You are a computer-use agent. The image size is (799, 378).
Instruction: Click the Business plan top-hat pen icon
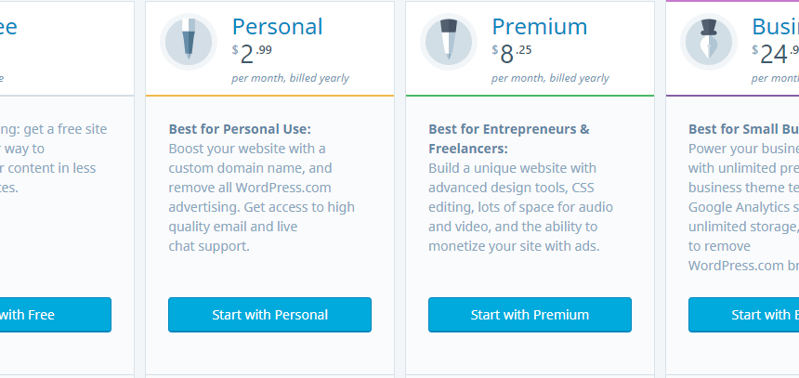click(708, 42)
